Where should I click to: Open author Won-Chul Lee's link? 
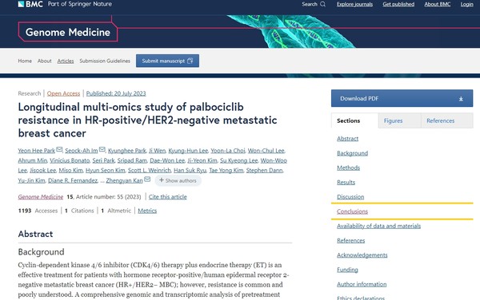[266, 151]
